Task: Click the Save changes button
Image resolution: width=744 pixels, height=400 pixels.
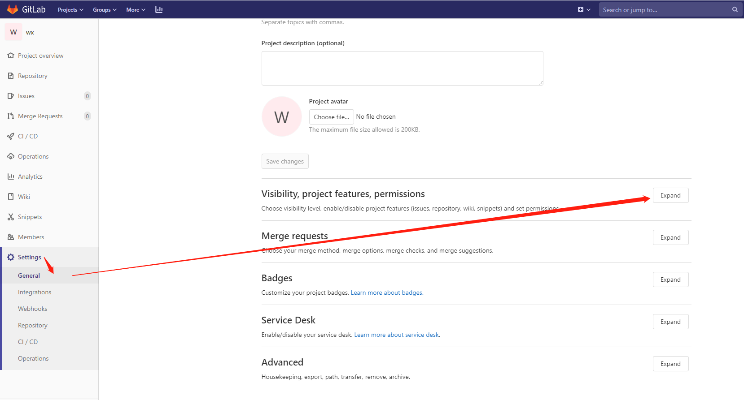Action: (x=284, y=161)
